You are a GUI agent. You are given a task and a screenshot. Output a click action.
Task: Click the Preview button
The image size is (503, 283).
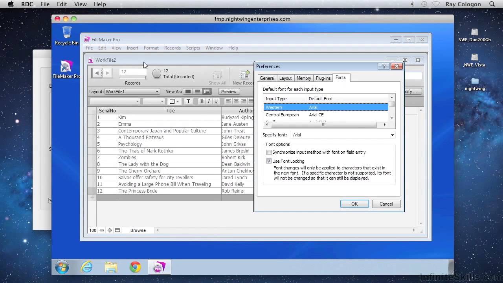pyautogui.click(x=229, y=92)
